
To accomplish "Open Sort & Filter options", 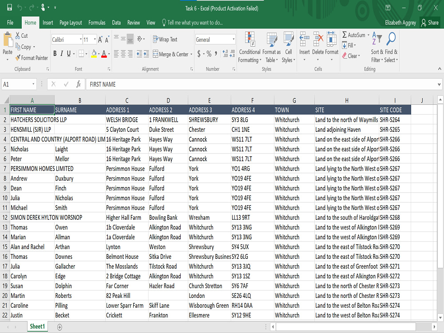I will point(377,47).
